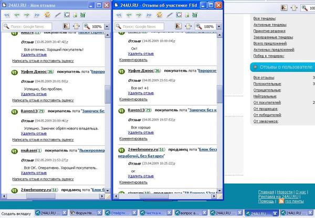Image resolution: width=315 pixels, height=218 pixels.
Task: Open zoom 100% dropdown in Мои отзывы window
Action: click(107, 27)
